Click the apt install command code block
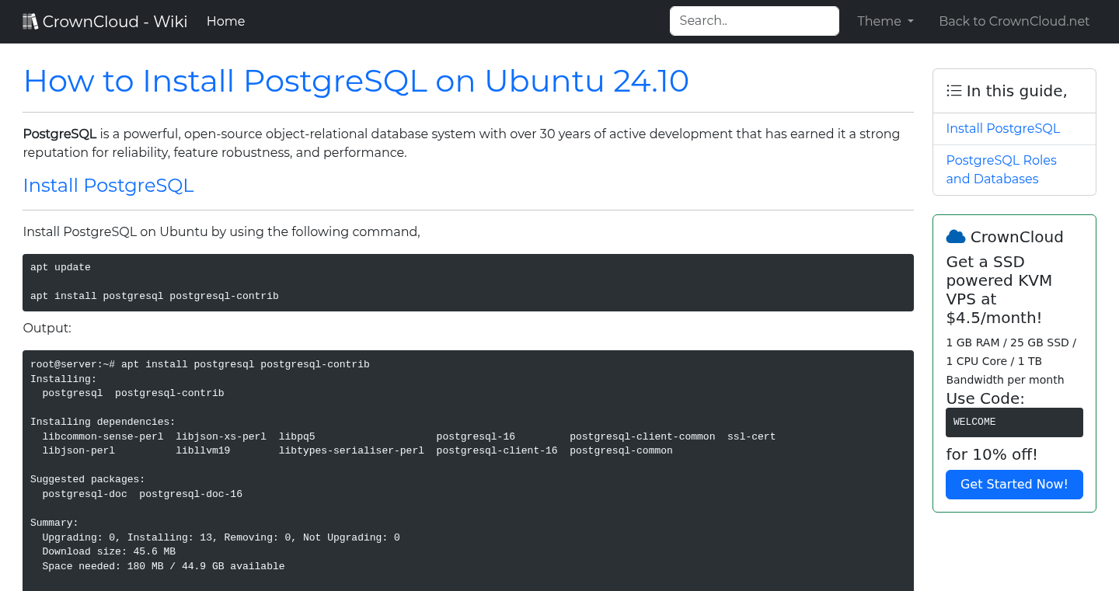Viewport: 1119px width, 591px height. [x=468, y=282]
